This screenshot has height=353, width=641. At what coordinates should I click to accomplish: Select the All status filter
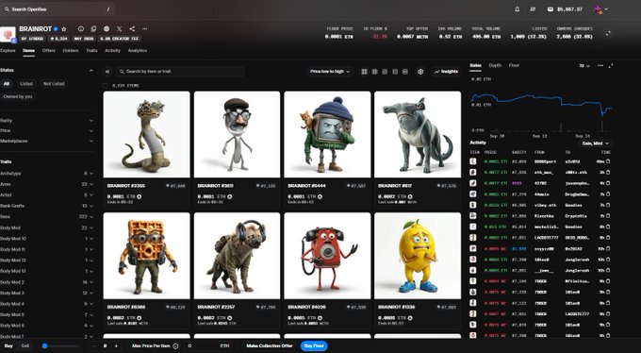click(x=7, y=84)
